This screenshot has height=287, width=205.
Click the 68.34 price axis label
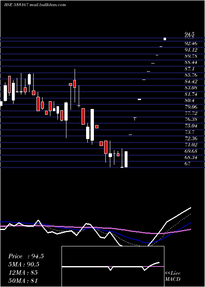191,157
